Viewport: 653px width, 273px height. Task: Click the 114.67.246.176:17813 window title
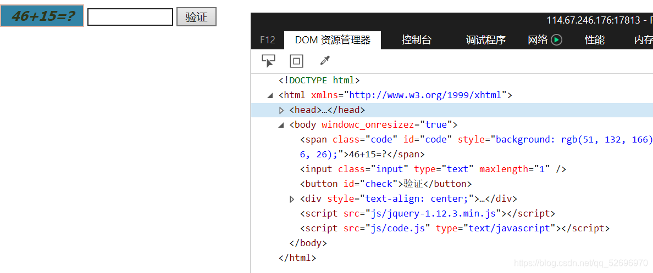[594, 20]
